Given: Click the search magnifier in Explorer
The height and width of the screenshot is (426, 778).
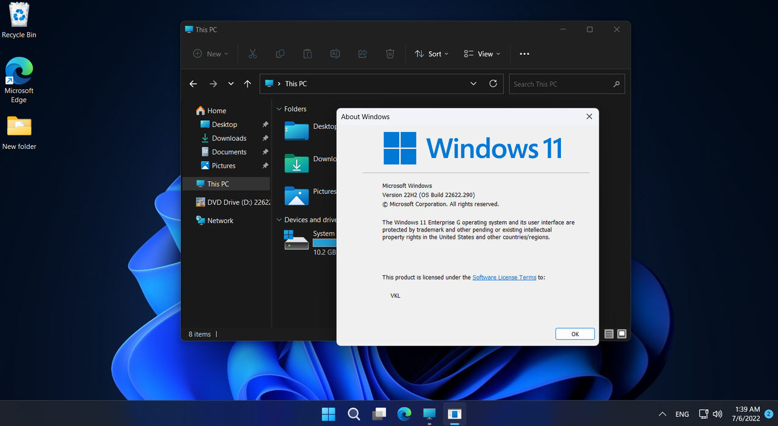Looking at the screenshot, I should 616,84.
